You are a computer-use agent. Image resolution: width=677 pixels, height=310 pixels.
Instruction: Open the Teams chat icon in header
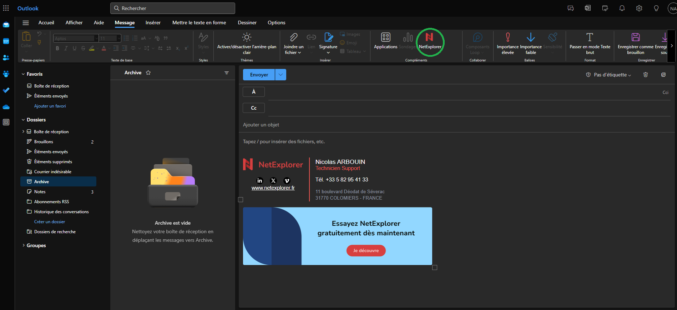571,8
